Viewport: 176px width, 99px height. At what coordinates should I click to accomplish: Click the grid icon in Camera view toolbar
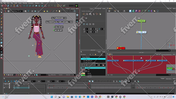(32, 11)
